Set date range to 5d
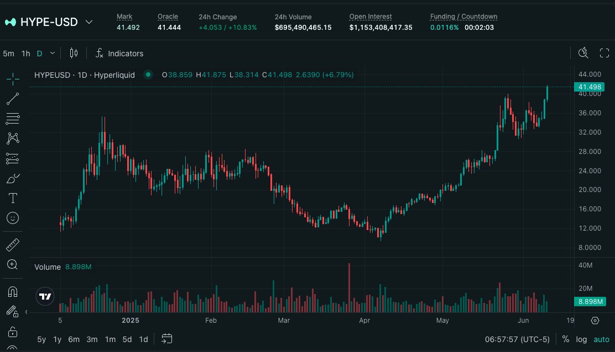 tap(127, 339)
